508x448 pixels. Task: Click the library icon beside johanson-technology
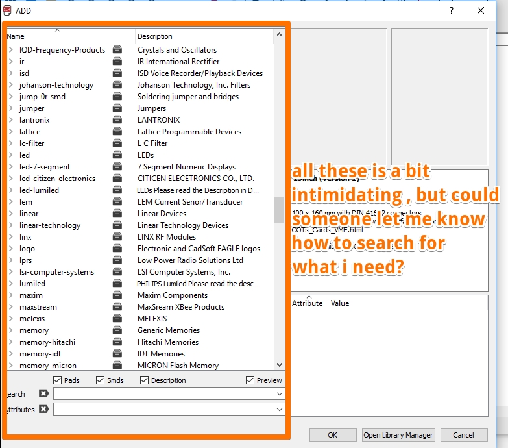tap(117, 84)
